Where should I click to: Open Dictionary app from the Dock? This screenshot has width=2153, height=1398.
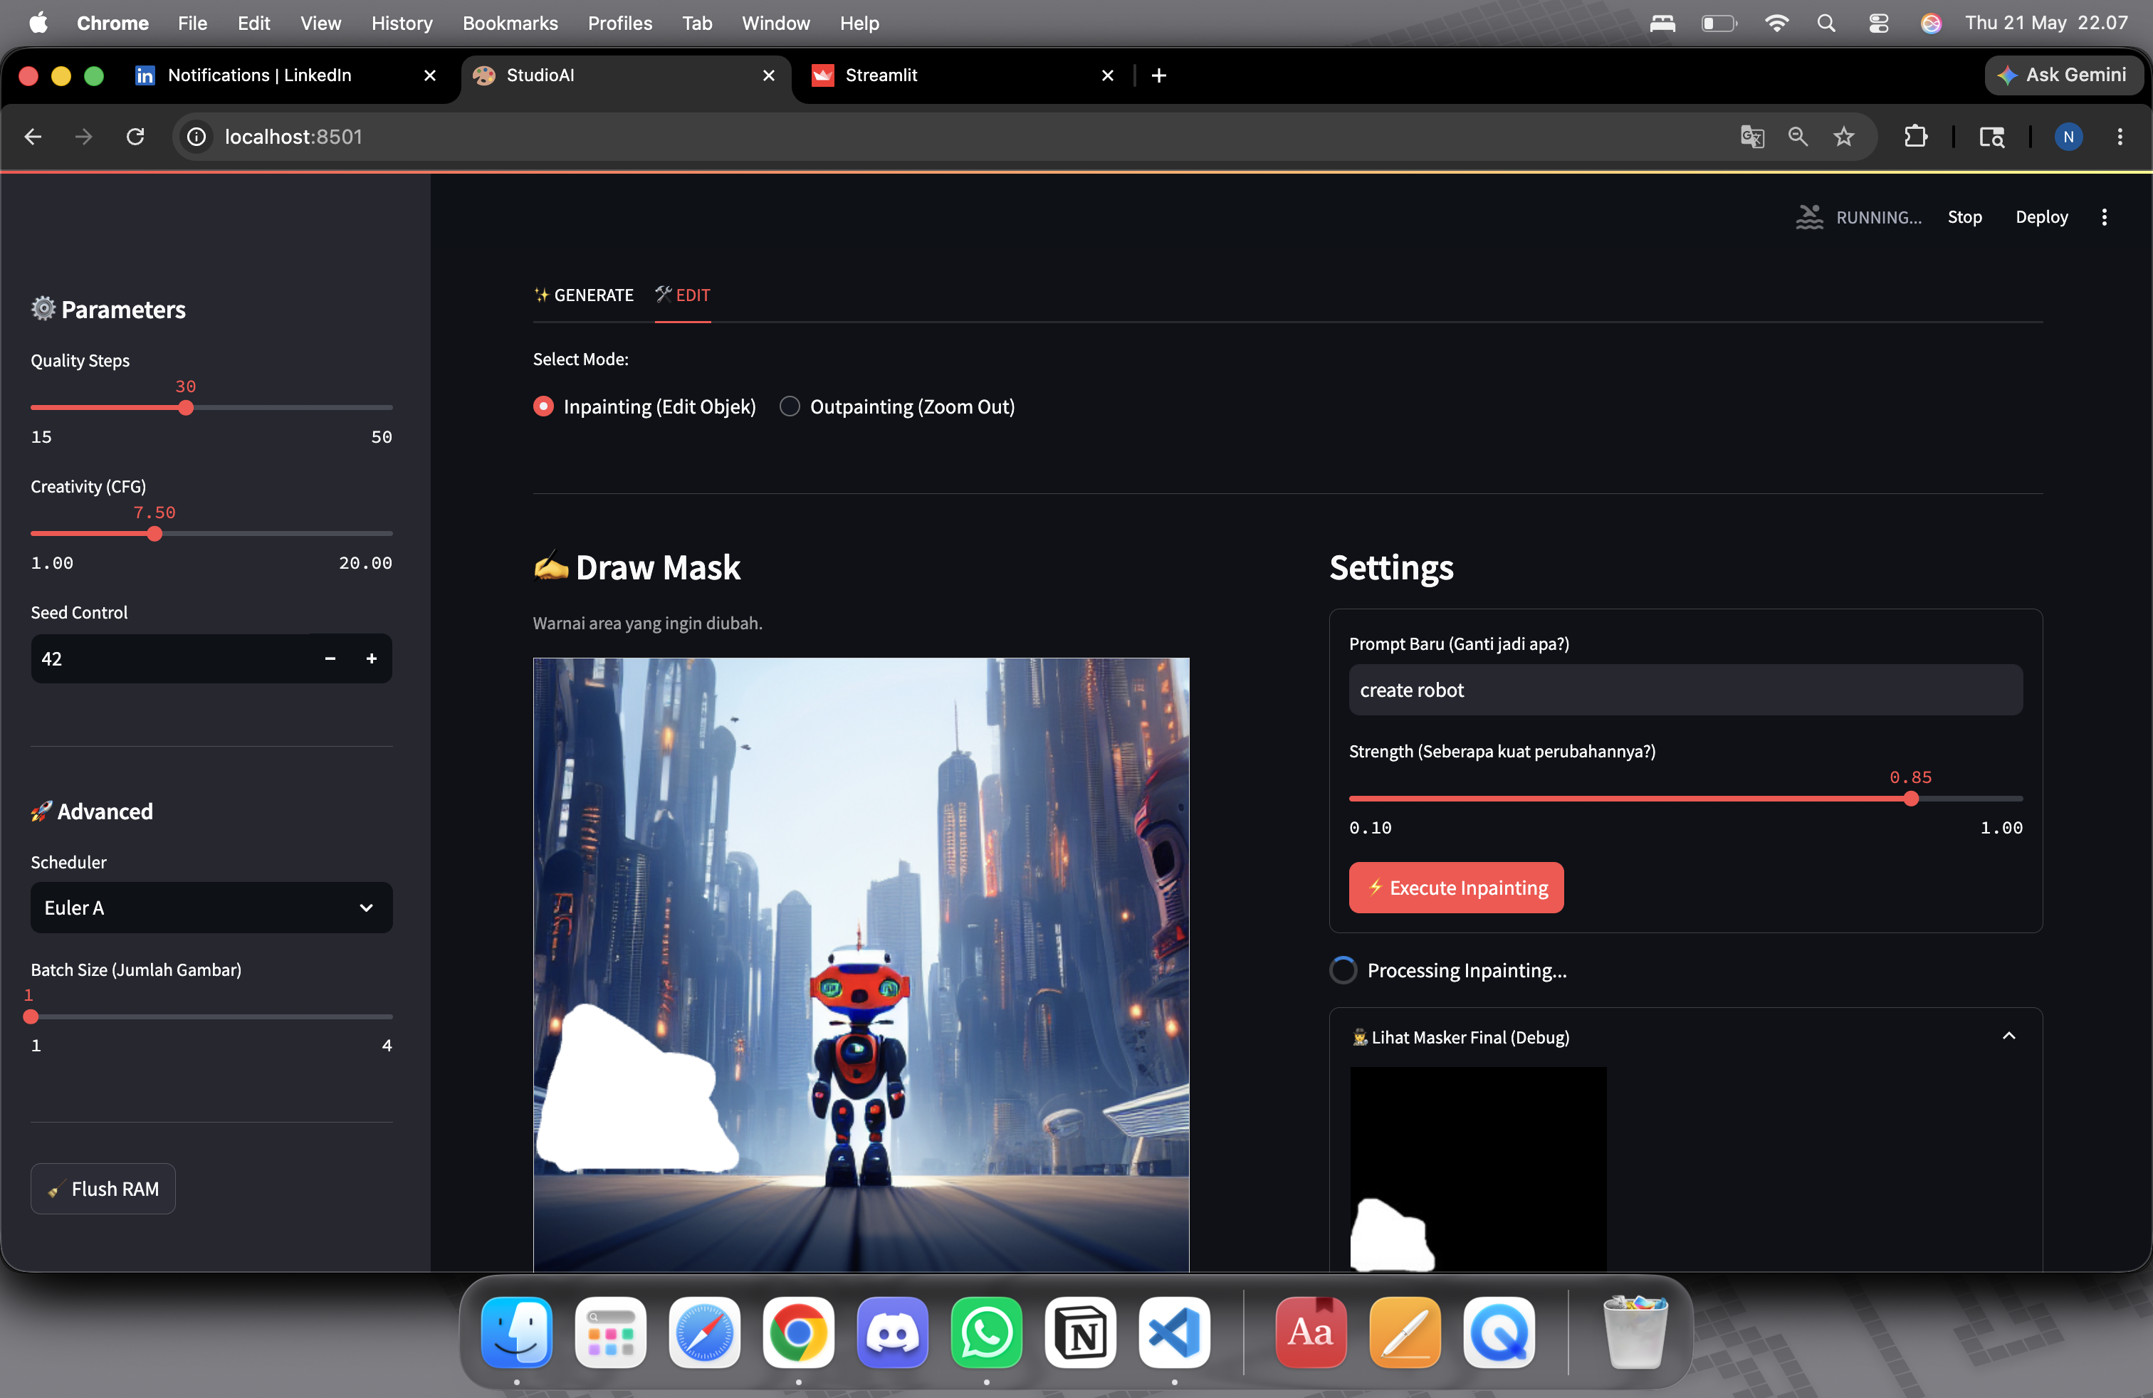(x=1311, y=1332)
